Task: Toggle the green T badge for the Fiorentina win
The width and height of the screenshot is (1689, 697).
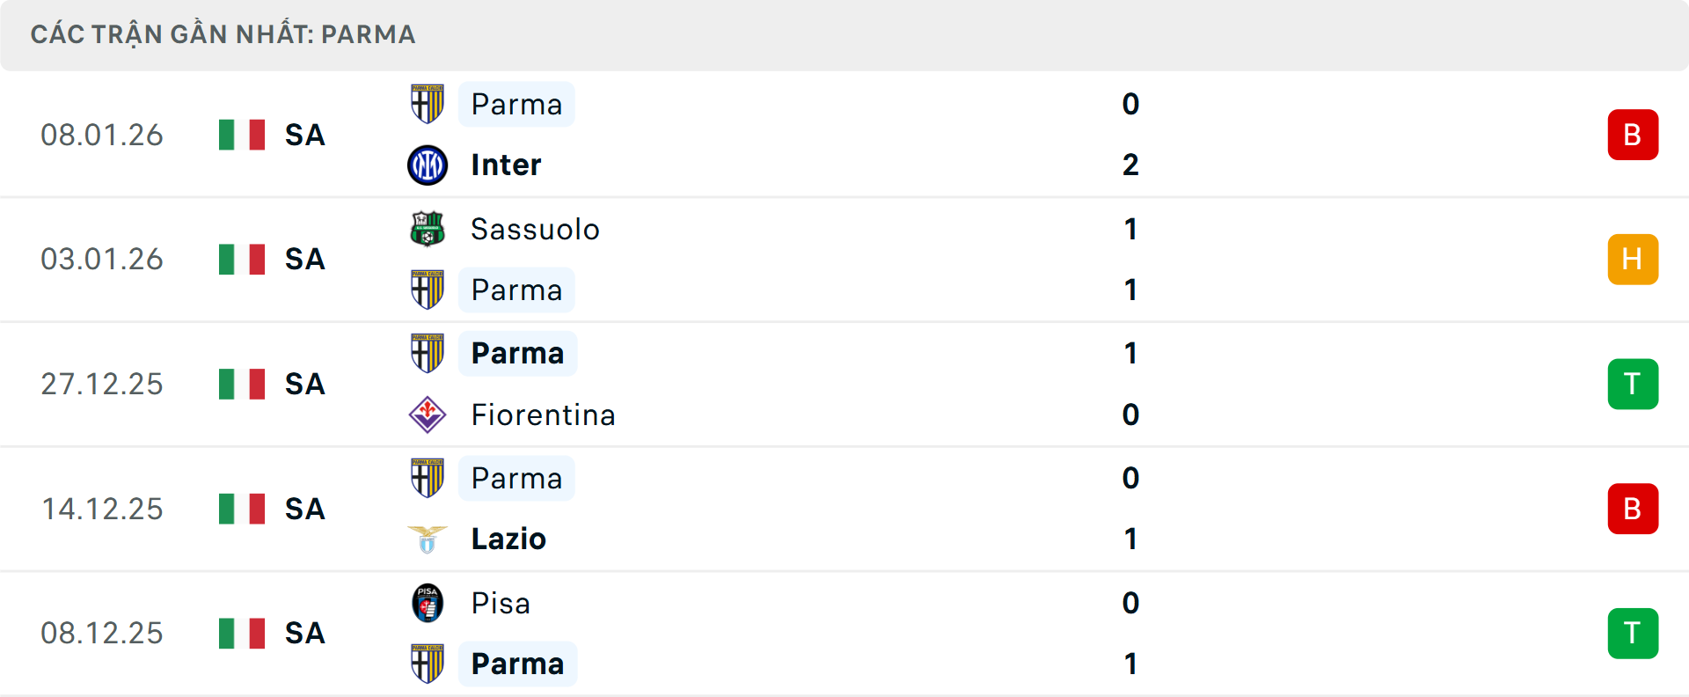Action: (x=1633, y=384)
